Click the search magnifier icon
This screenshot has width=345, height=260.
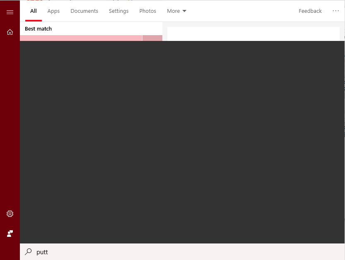[28, 252]
